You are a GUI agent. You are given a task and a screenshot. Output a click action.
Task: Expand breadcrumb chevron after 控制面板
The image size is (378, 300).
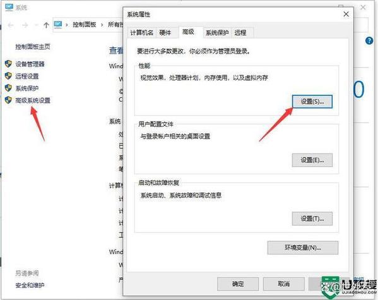[102, 25]
